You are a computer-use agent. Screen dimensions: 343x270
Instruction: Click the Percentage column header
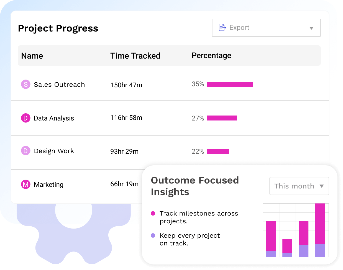pos(211,56)
